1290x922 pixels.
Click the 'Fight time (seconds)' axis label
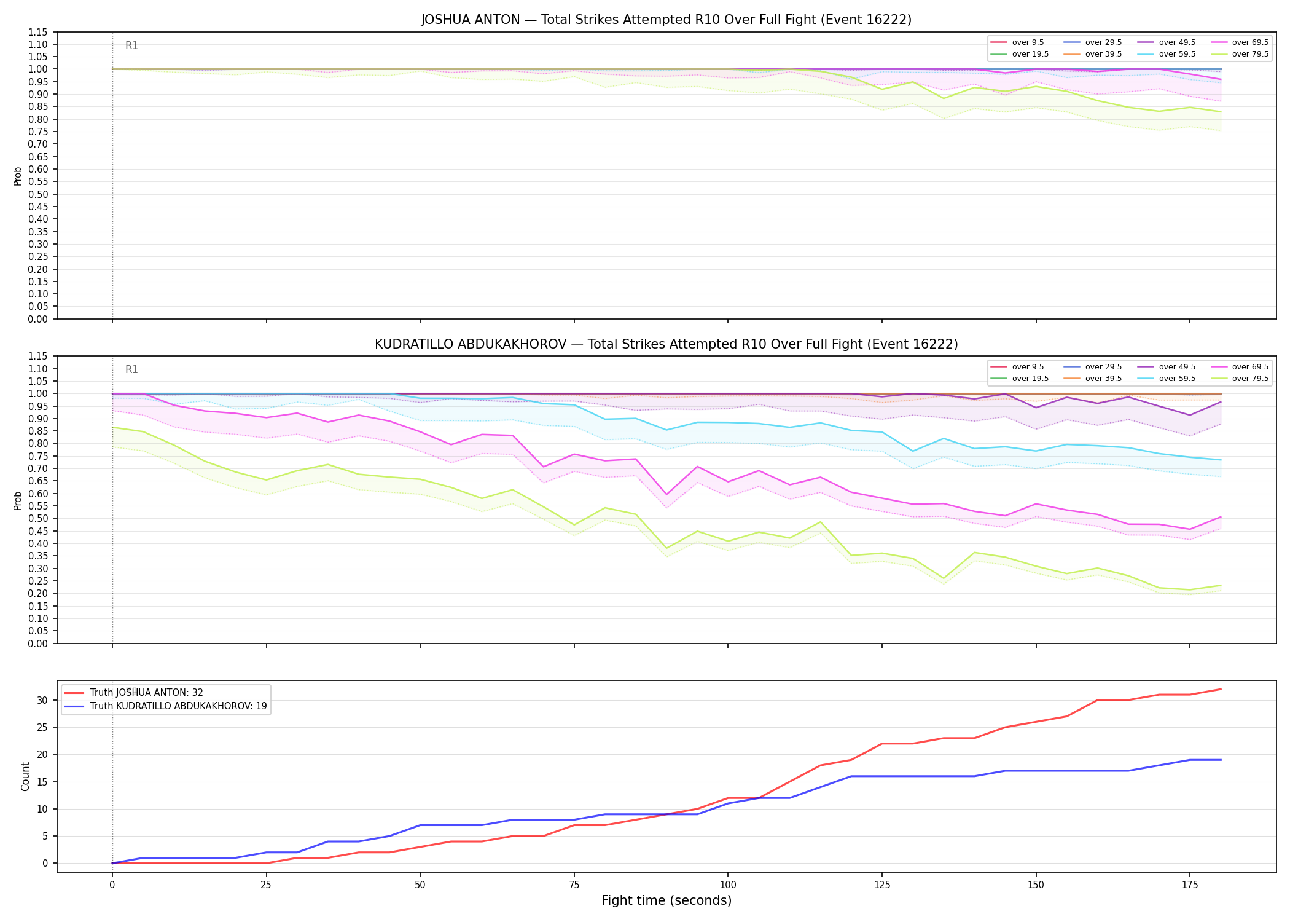pyautogui.click(x=666, y=900)
